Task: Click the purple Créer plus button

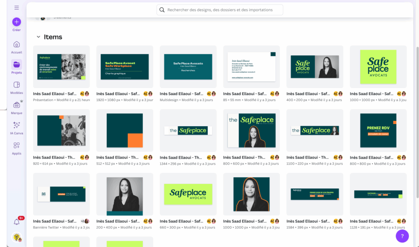Action: pyautogui.click(x=16, y=22)
